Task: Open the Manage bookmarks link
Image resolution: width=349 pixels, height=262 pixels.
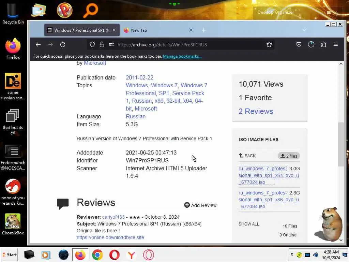Action: click(x=182, y=56)
